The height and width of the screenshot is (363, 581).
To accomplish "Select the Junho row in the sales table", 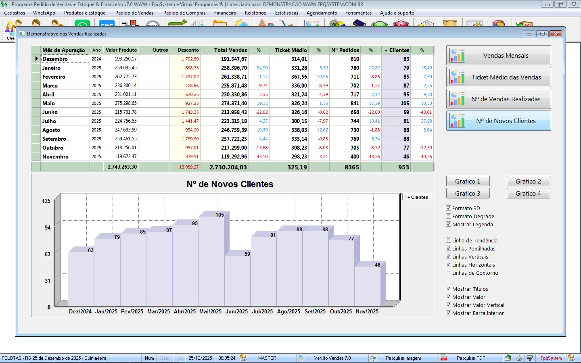I will point(50,112).
